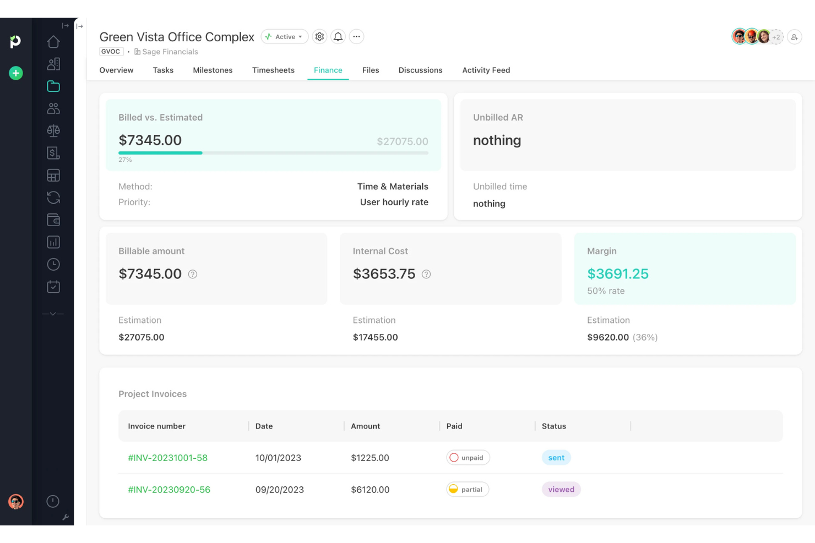Toggle the unpaid status on invoice INV-20231001-58

(x=468, y=457)
